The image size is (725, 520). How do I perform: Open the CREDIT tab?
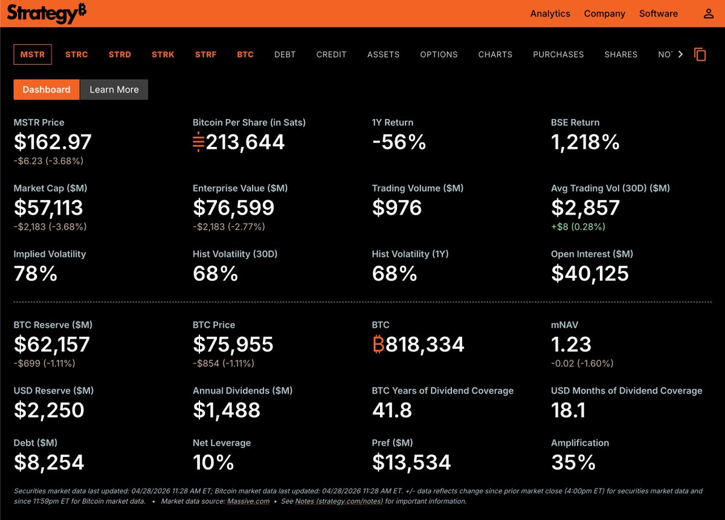click(x=332, y=54)
